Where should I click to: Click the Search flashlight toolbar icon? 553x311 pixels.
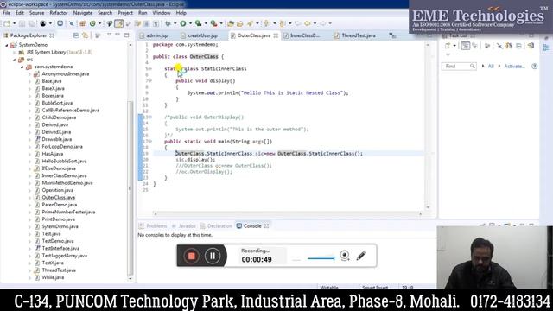250,23
